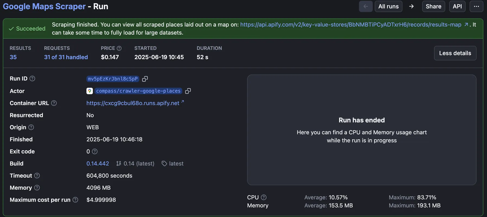Open the All runs list
This screenshot has height=217, width=487.
pos(388,6)
